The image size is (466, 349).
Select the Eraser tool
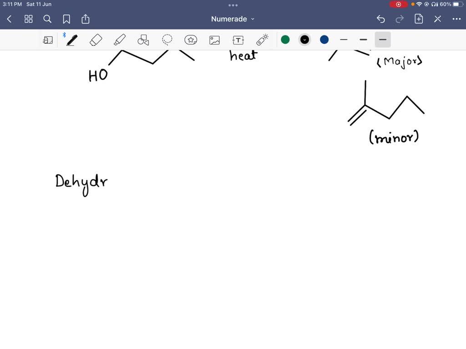pyautogui.click(x=96, y=40)
